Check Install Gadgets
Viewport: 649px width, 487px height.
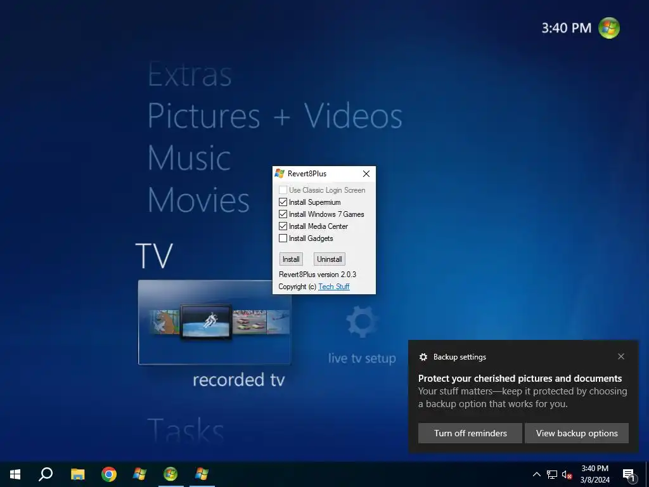(283, 238)
